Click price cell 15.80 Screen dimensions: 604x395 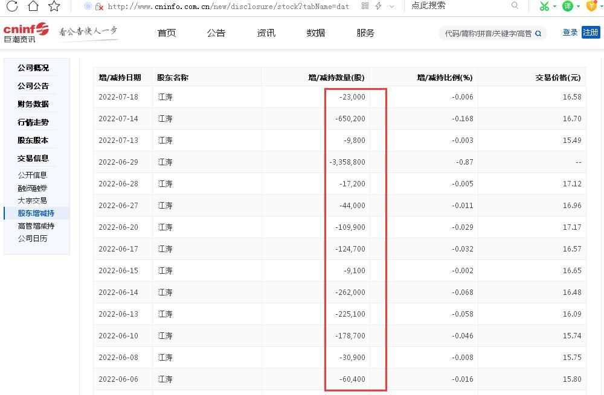572,379
